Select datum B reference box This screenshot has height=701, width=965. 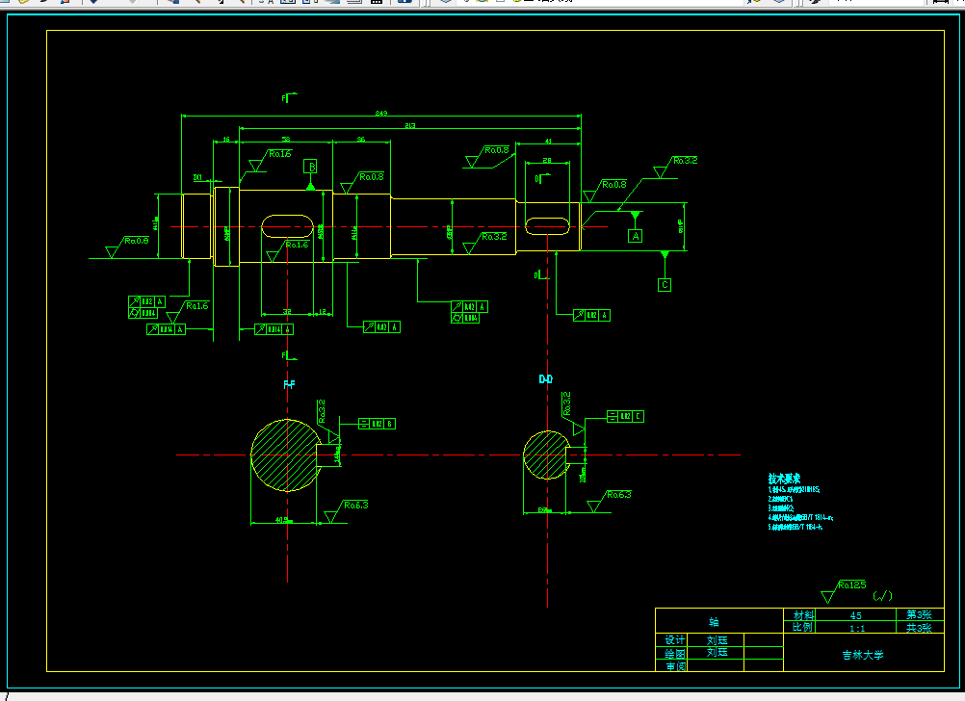311,167
